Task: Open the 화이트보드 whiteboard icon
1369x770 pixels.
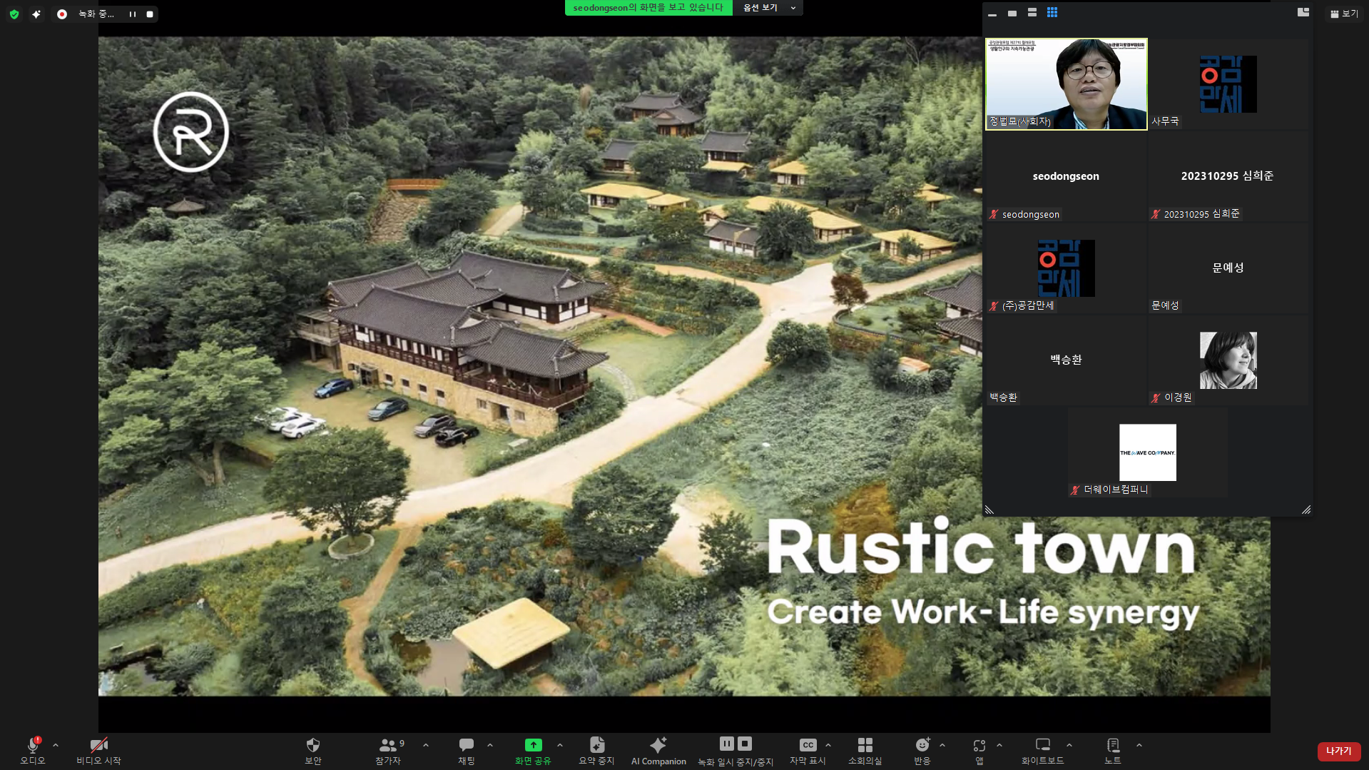Action: click(x=1042, y=749)
